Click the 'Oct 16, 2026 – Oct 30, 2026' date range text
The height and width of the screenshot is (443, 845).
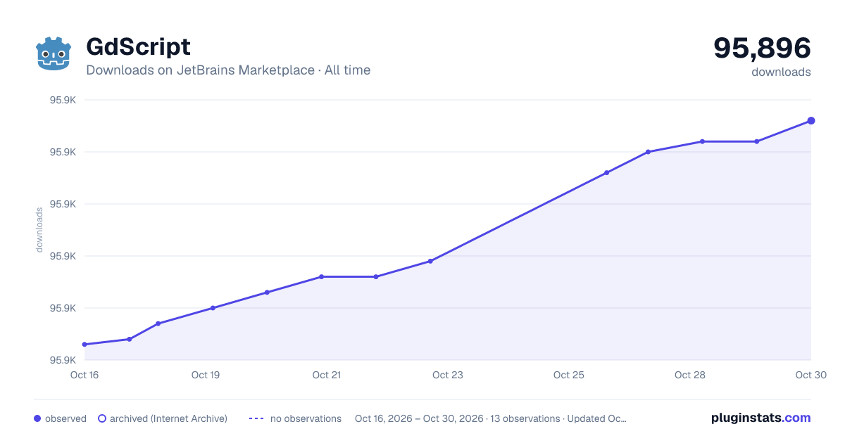[419, 418]
